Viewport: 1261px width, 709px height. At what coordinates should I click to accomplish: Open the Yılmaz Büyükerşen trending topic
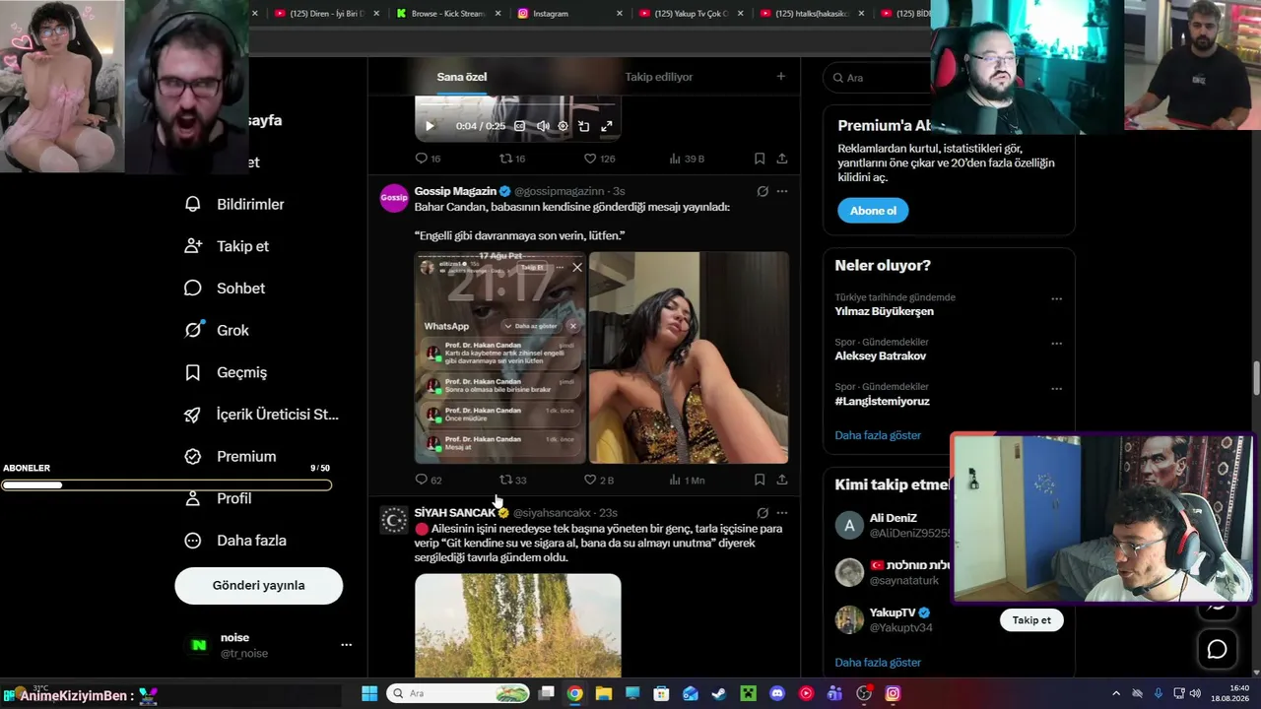point(885,311)
